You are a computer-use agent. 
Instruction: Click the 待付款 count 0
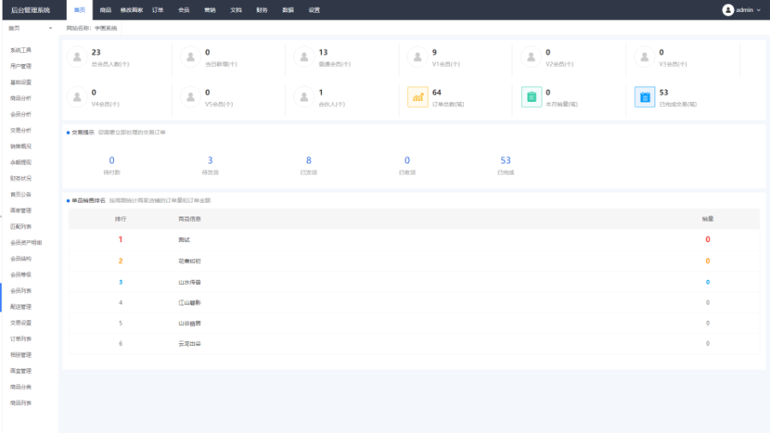[111, 160]
